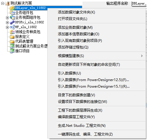Screen dimensions: 147x140
Task: Select the 代码表管理 tree label
Action: [x=24, y=41]
